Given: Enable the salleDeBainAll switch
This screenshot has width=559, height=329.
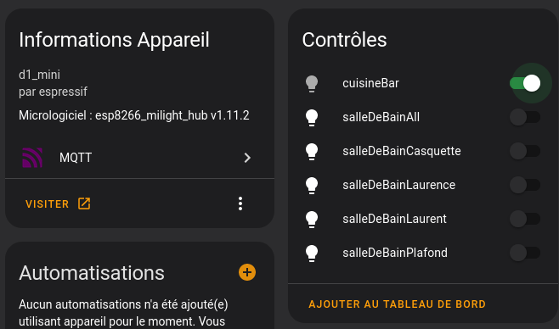Looking at the screenshot, I should [x=525, y=117].
